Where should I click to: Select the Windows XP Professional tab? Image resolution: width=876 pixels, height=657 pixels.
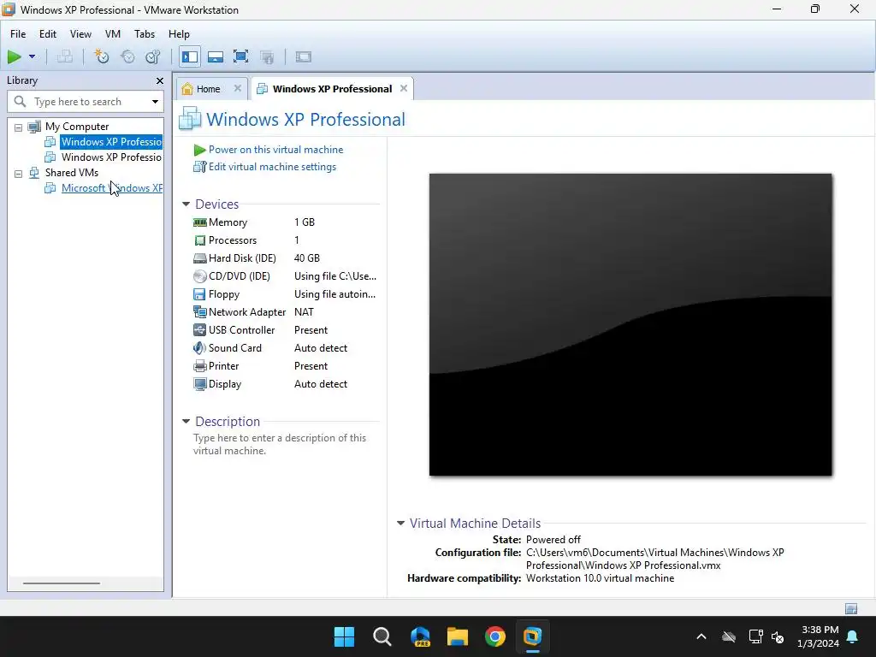[333, 89]
